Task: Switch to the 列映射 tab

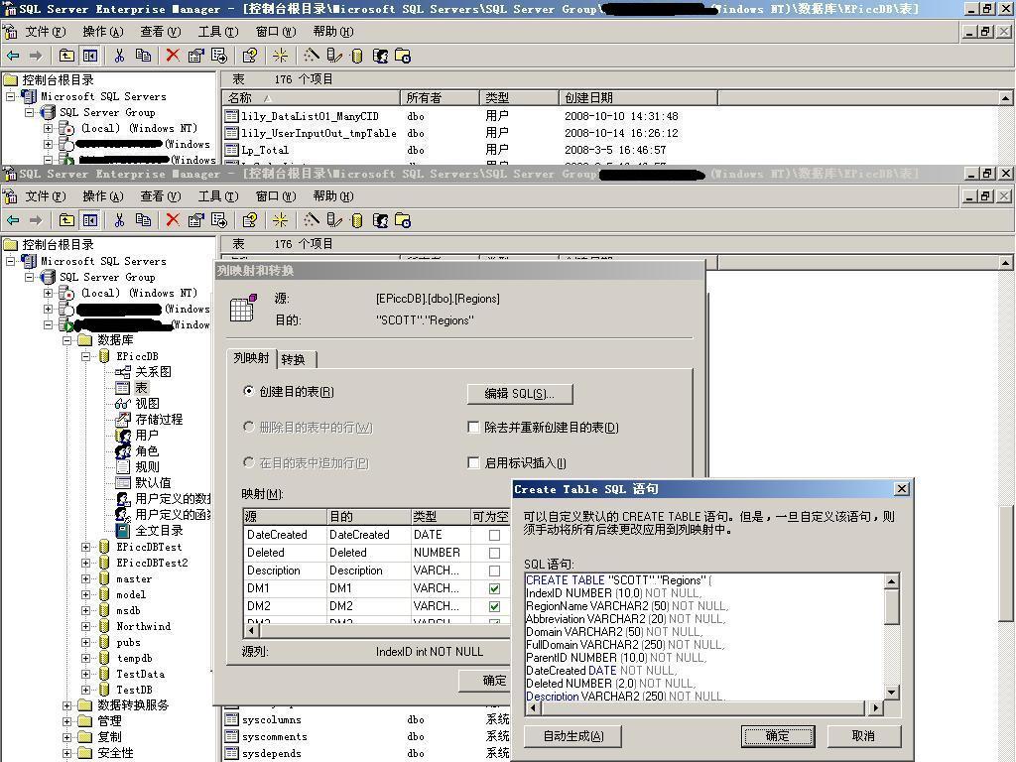Action: (x=251, y=357)
